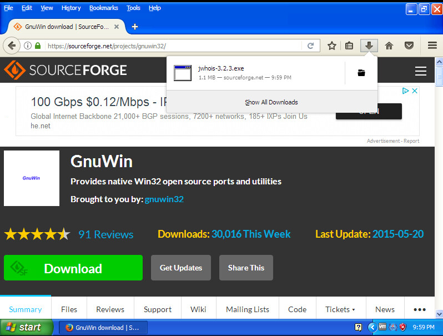The image size is (443, 336).
Task: Click the browser back arrow button
Action: [x=12, y=46]
